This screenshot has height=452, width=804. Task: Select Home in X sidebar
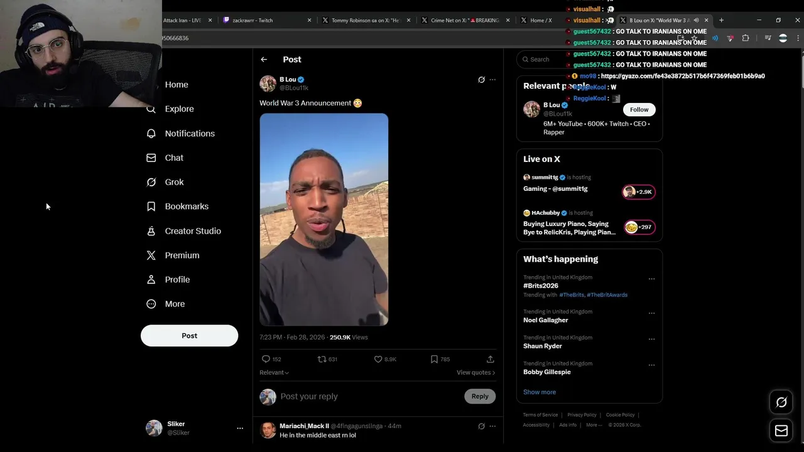(x=177, y=85)
